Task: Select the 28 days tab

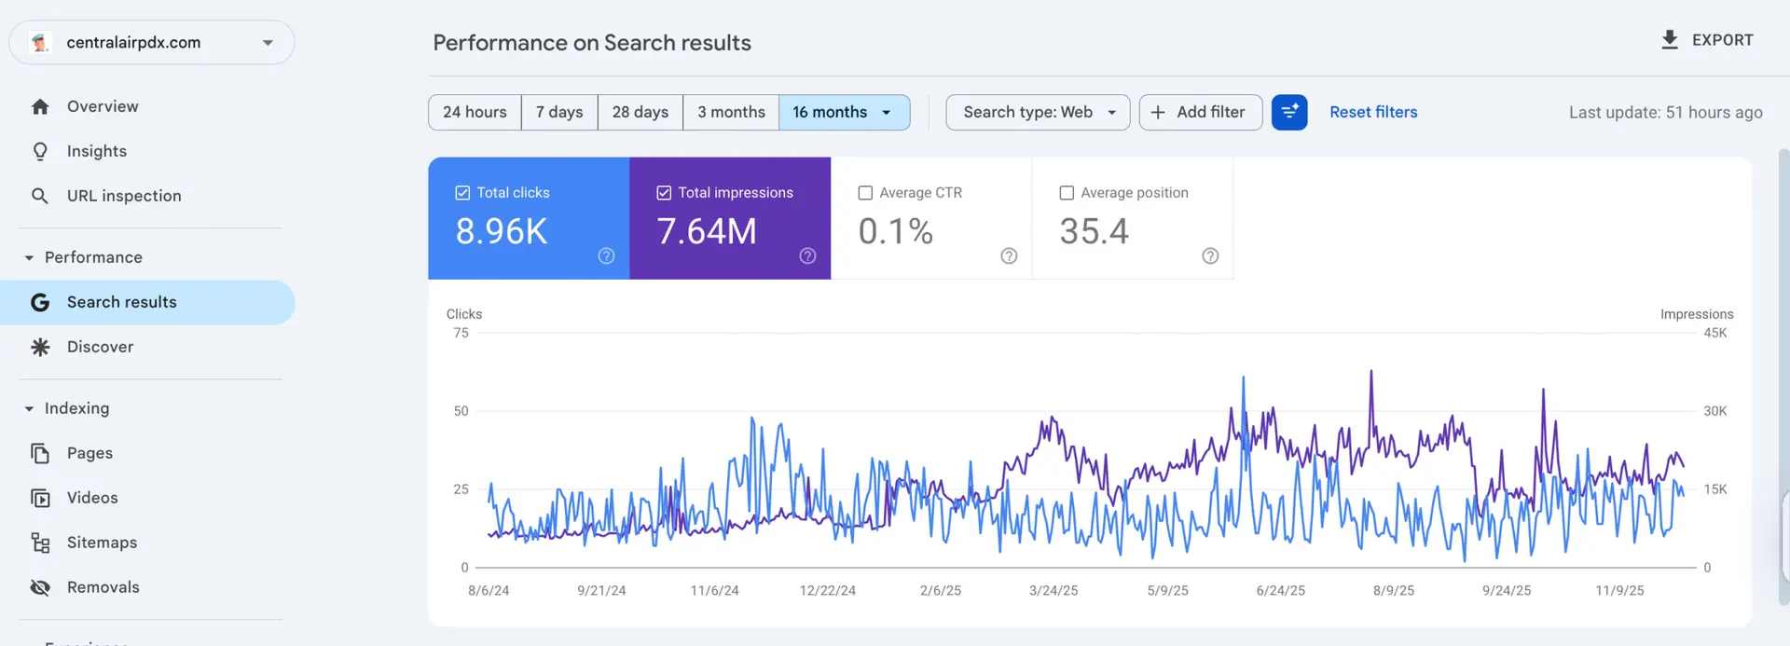Action: 640,113
